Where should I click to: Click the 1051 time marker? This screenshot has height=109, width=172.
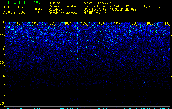tap(19, 23)
